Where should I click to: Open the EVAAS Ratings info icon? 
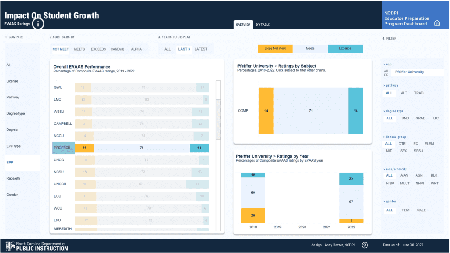(x=38, y=24)
